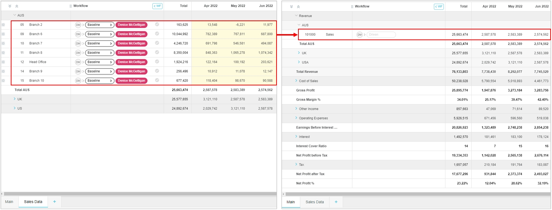
Task: Click the horizontal scrollbar under left grid
Action: click(x=138, y=194)
